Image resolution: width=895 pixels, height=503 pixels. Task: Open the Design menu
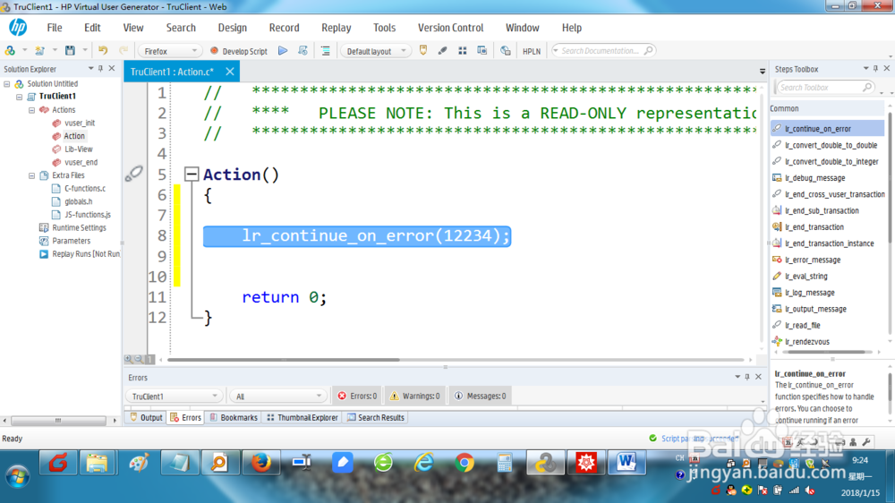click(x=233, y=28)
